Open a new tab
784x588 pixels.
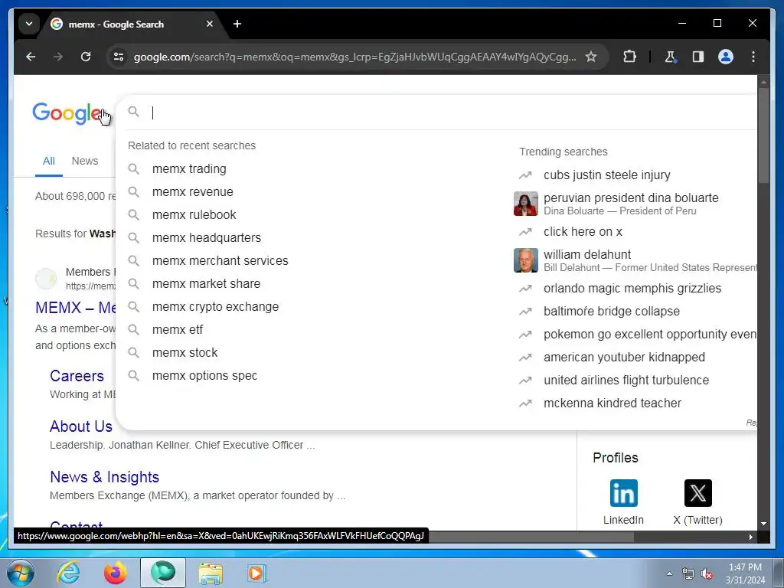(237, 24)
